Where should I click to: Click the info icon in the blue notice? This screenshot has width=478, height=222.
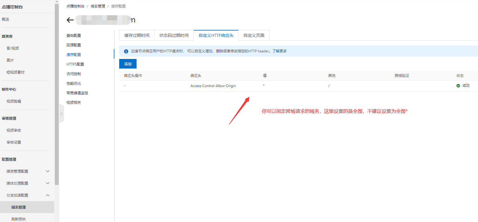(x=126, y=51)
